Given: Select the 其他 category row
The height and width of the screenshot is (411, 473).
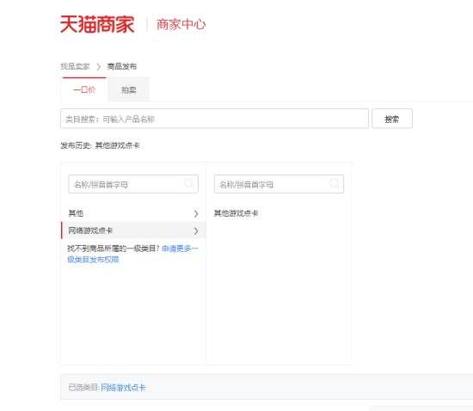Looking at the screenshot, I should click(133, 213).
